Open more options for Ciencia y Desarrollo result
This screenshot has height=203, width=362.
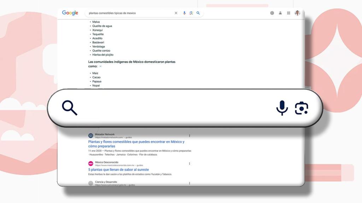tap(189, 183)
